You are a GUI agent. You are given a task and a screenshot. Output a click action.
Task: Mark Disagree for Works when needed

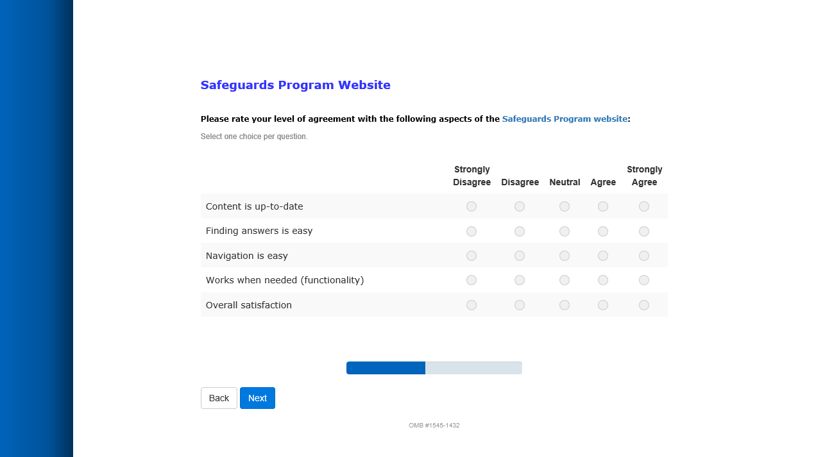point(520,280)
